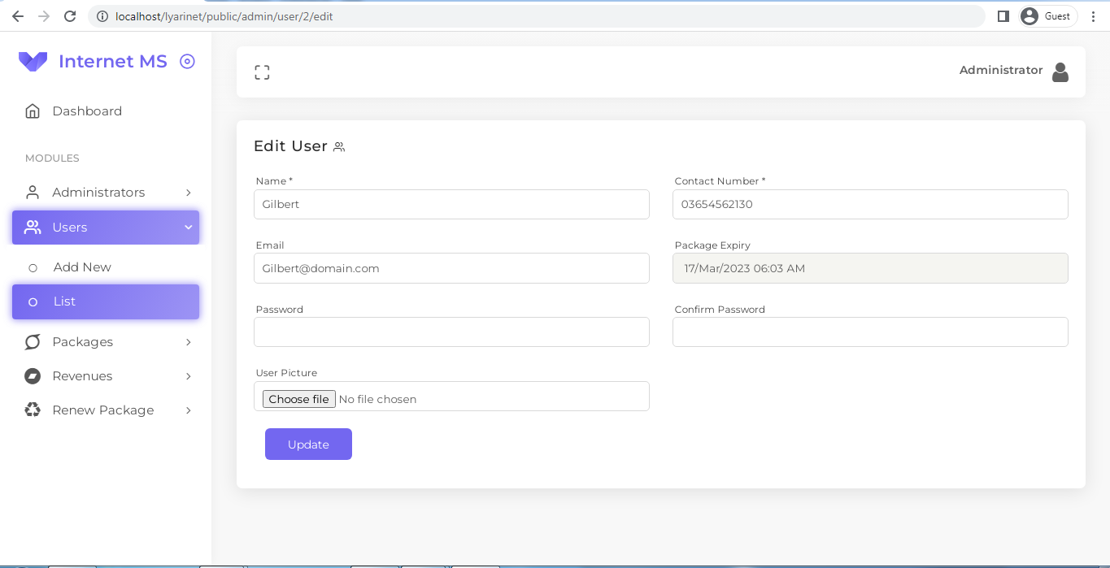The image size is (1110, 568).
Task: Expand the Renew Package submenu
Action: pos(189,410)
